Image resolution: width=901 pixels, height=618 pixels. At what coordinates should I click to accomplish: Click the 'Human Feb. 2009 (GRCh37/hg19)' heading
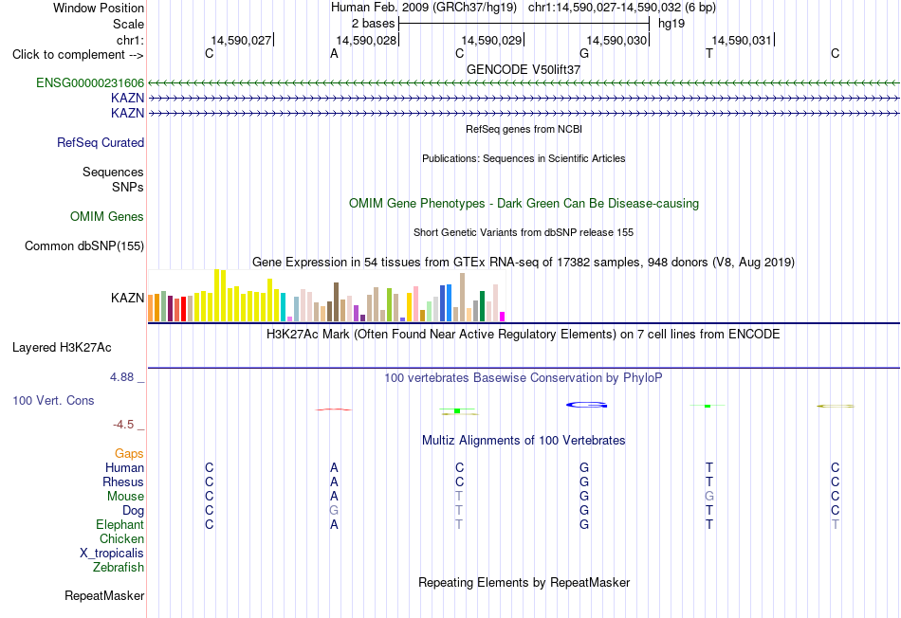[x=424, y=8]
